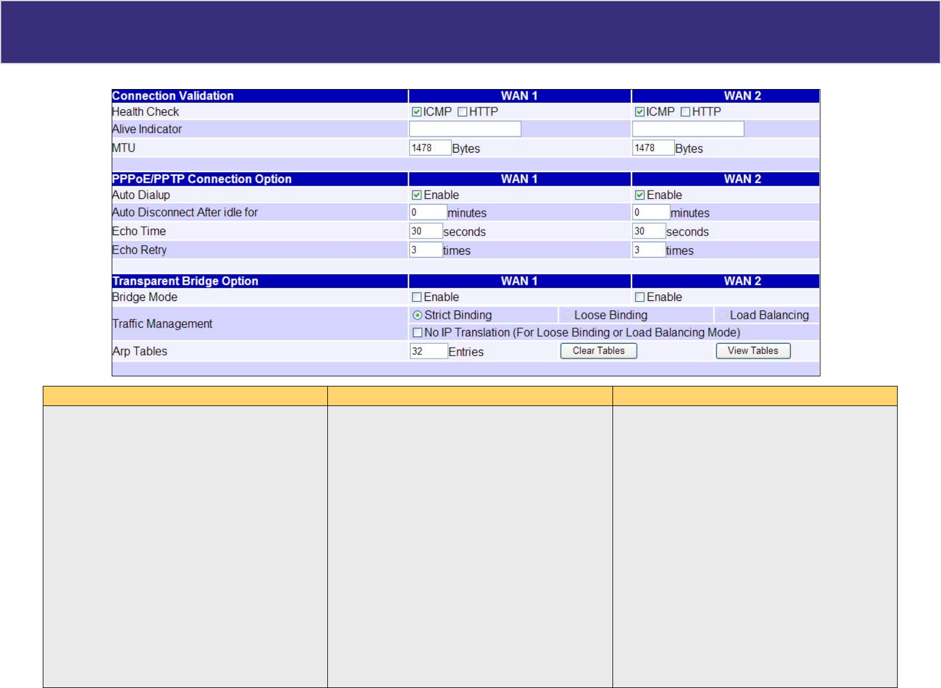Select Strict Binding traffic management
This screenshot has width=941, height=688.
tap(418, 315)
